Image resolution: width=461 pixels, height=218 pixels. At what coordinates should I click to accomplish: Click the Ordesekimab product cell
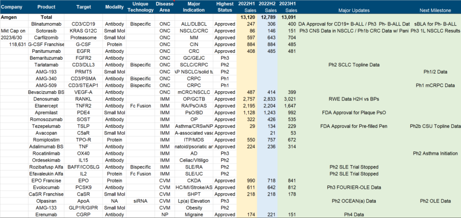(46, 160)
